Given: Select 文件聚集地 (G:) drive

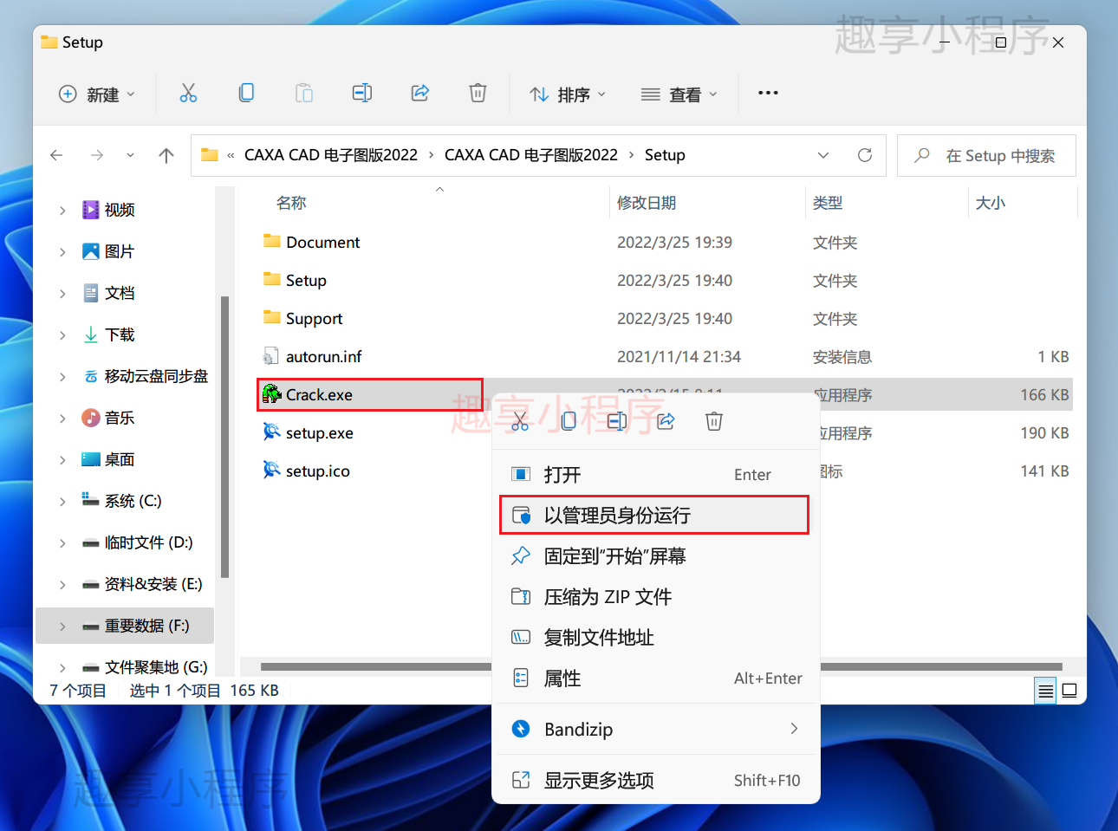Looking at the screenshot, I should pos(156,667).
